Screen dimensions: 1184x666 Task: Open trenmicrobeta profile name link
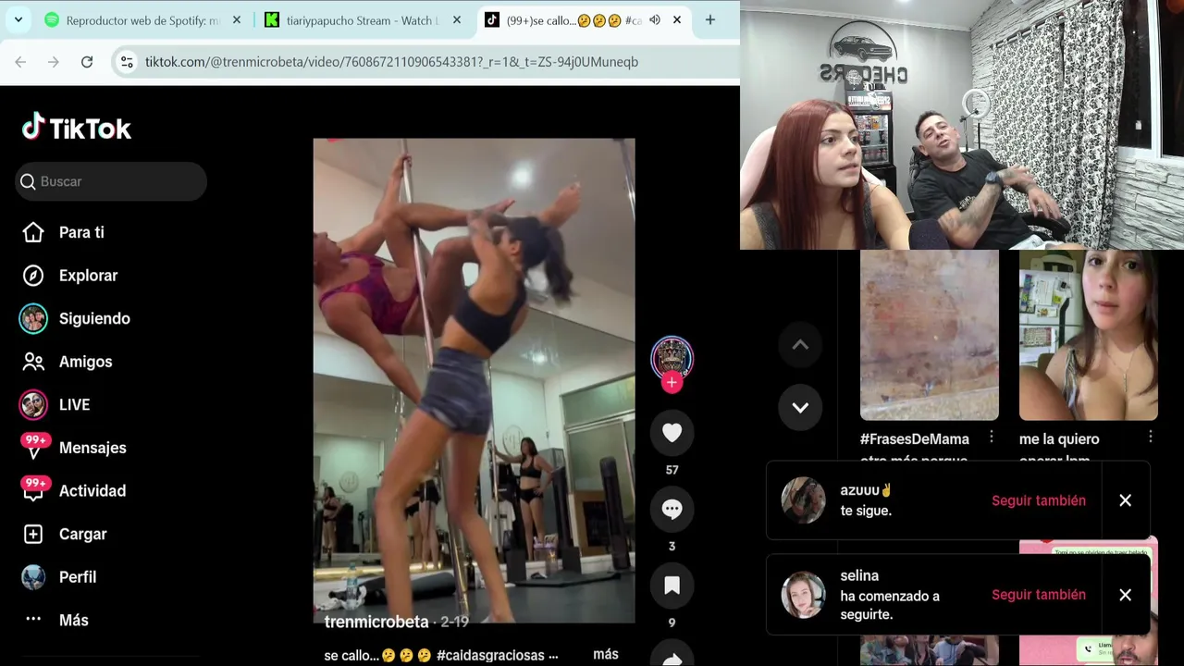376,622
